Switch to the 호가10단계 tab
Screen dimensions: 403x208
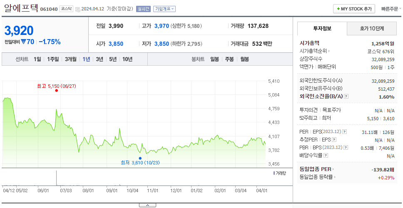tap(372, 29)
